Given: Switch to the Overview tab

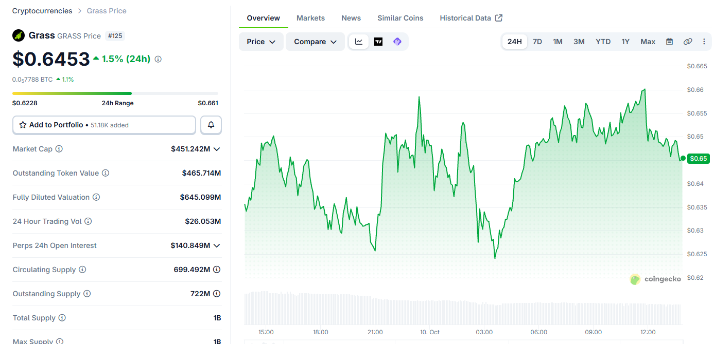Looking at the screenshot, I should 264,18.
